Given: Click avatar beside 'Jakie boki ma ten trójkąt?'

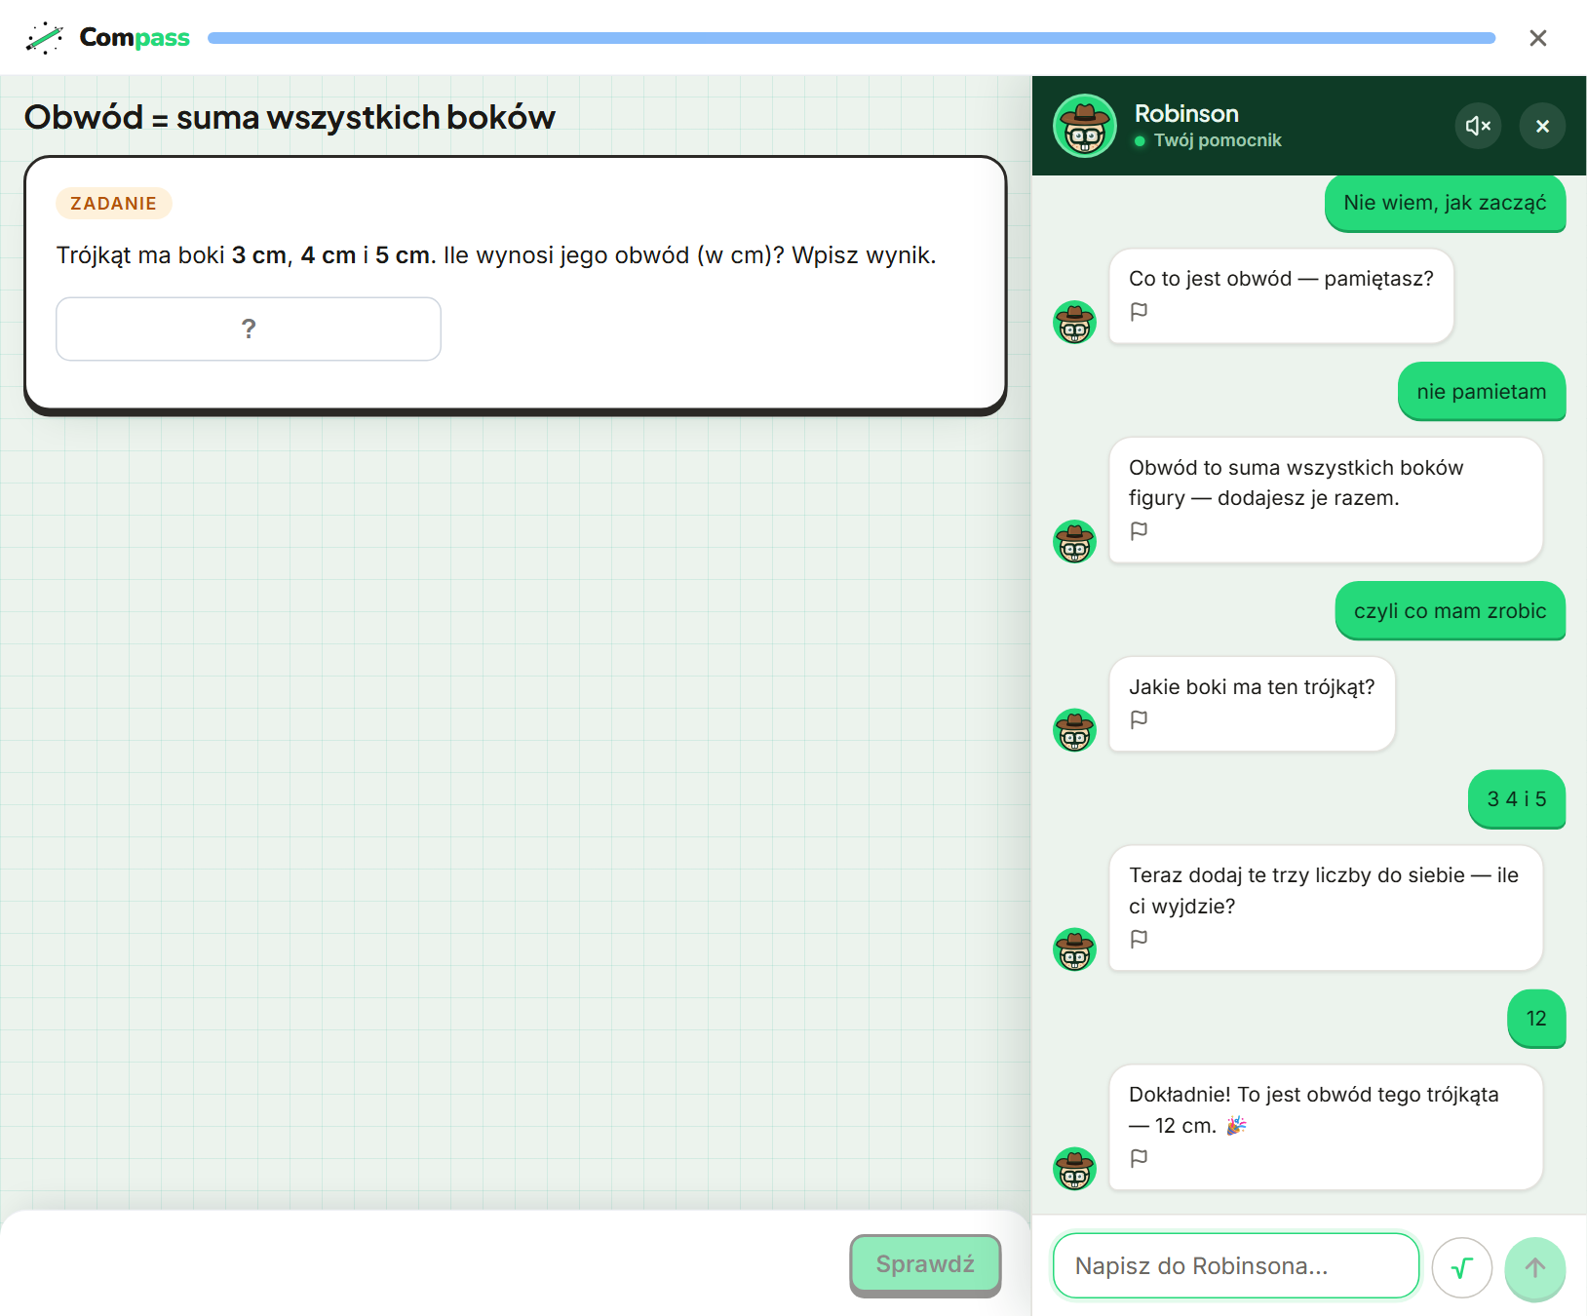Looking at the screenshot, I should coord(1075,730).
